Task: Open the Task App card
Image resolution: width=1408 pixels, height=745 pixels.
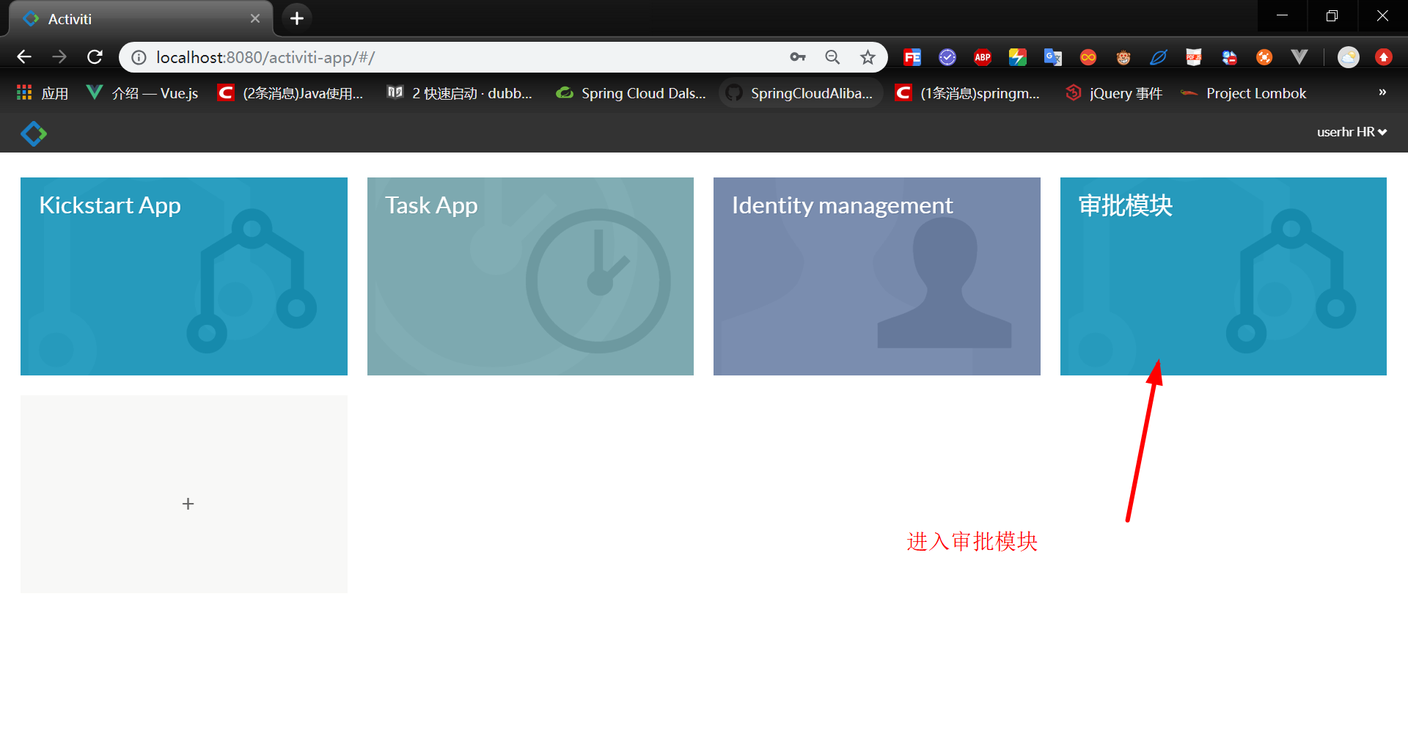Action: (529, 276)
